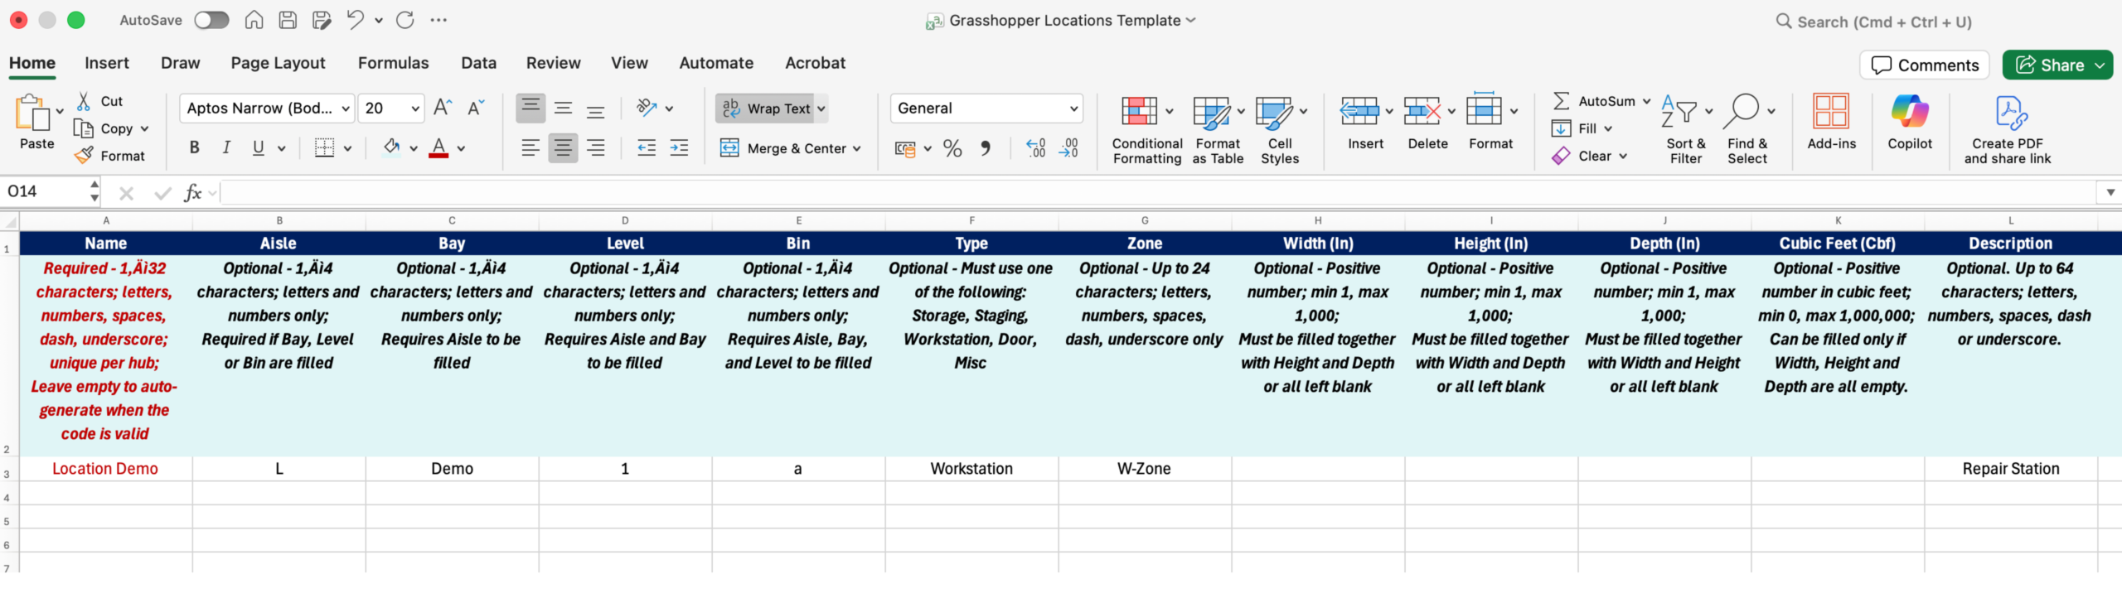Open the Comments pane
The width and height of the screenshot is (2122, 608).
1924,65
